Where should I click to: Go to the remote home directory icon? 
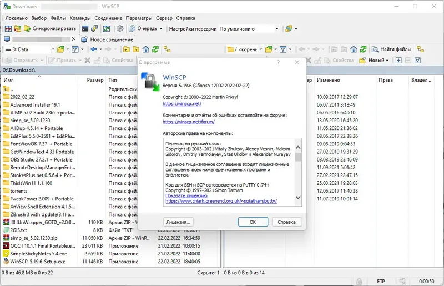pyautogui.click(x=354, y=49)
